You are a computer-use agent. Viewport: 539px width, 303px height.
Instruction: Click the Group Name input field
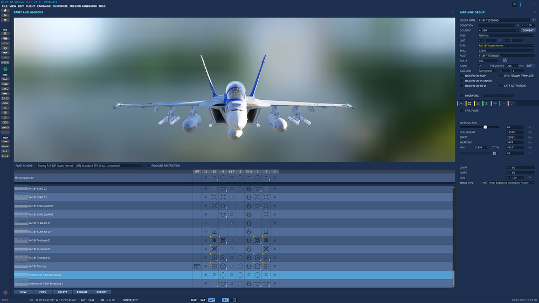(505, 20)
